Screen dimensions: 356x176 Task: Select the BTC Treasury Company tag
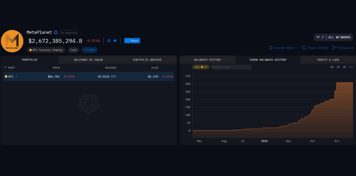[x=46, y=50]
